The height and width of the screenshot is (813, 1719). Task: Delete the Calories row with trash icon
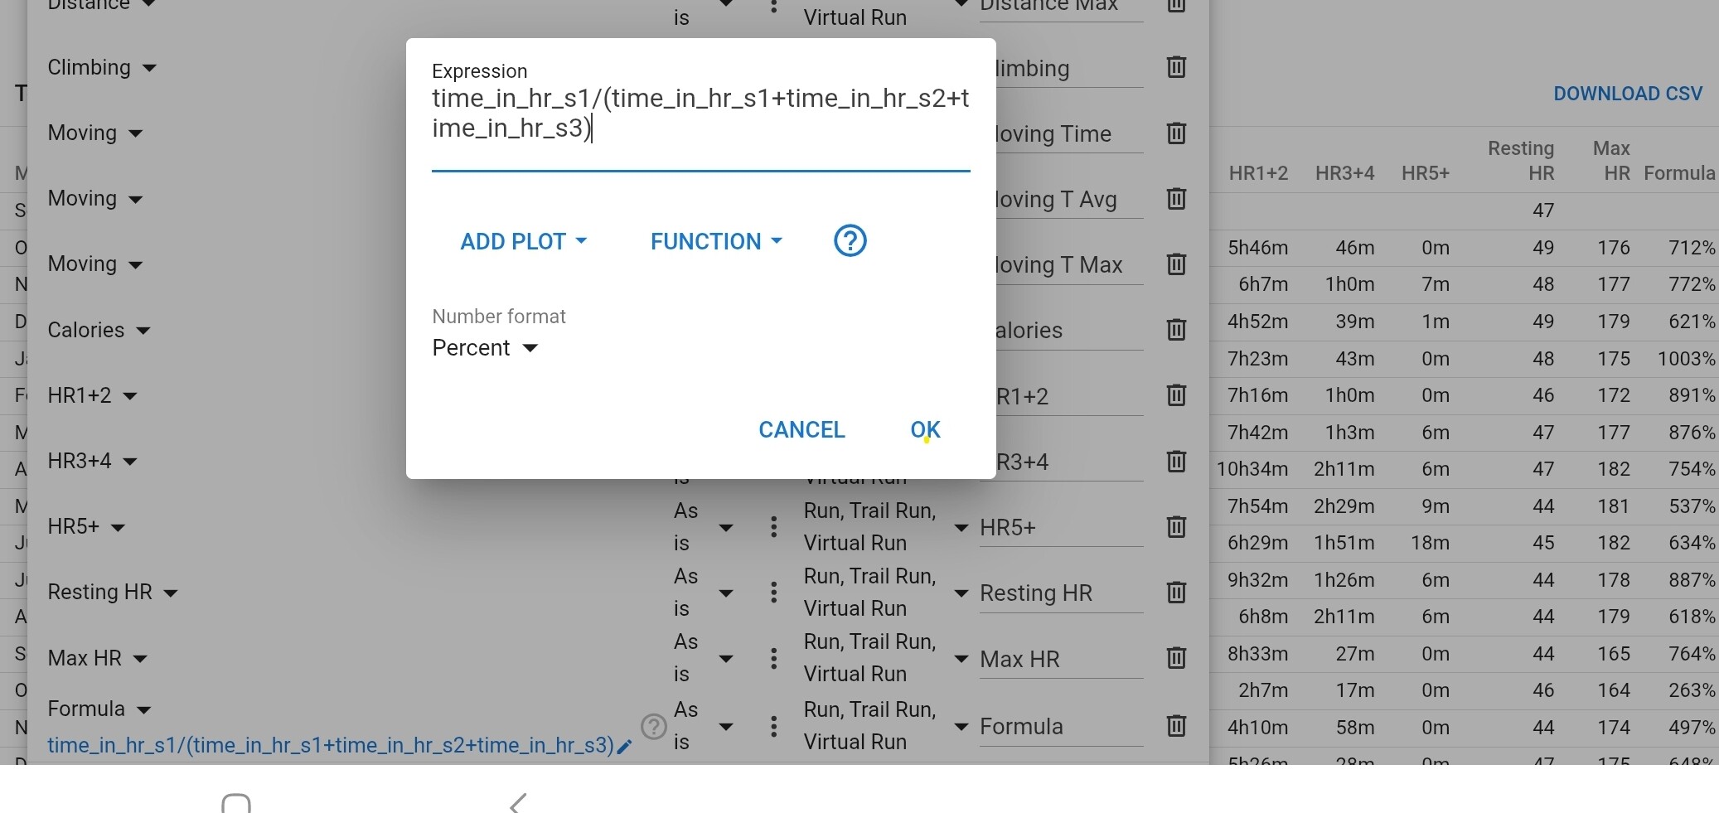coord(1175,330)
